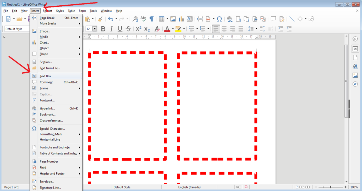The image size is (362, 191).
Task: Apply Italic using the toolbar icon
Action: pos(112,29)
